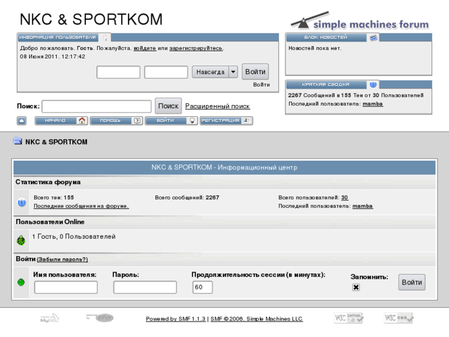Open mamba link in the brief summary block
This screenshot has height=337, width=449.
[x=372, y=104]
